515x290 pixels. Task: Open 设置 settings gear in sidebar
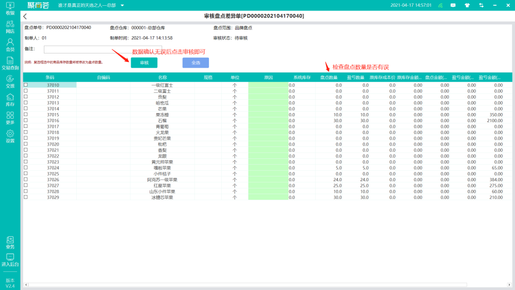point(10,136)
